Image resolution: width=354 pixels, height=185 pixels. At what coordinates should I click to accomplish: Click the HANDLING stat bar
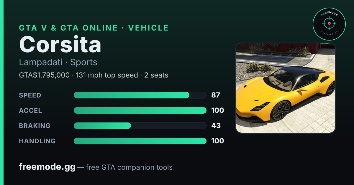[140, 141]
